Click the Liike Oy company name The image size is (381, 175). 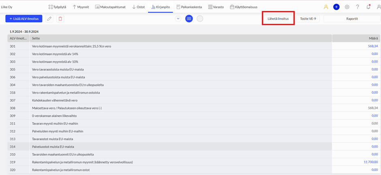pyautogui.click(x=7, y=7)
